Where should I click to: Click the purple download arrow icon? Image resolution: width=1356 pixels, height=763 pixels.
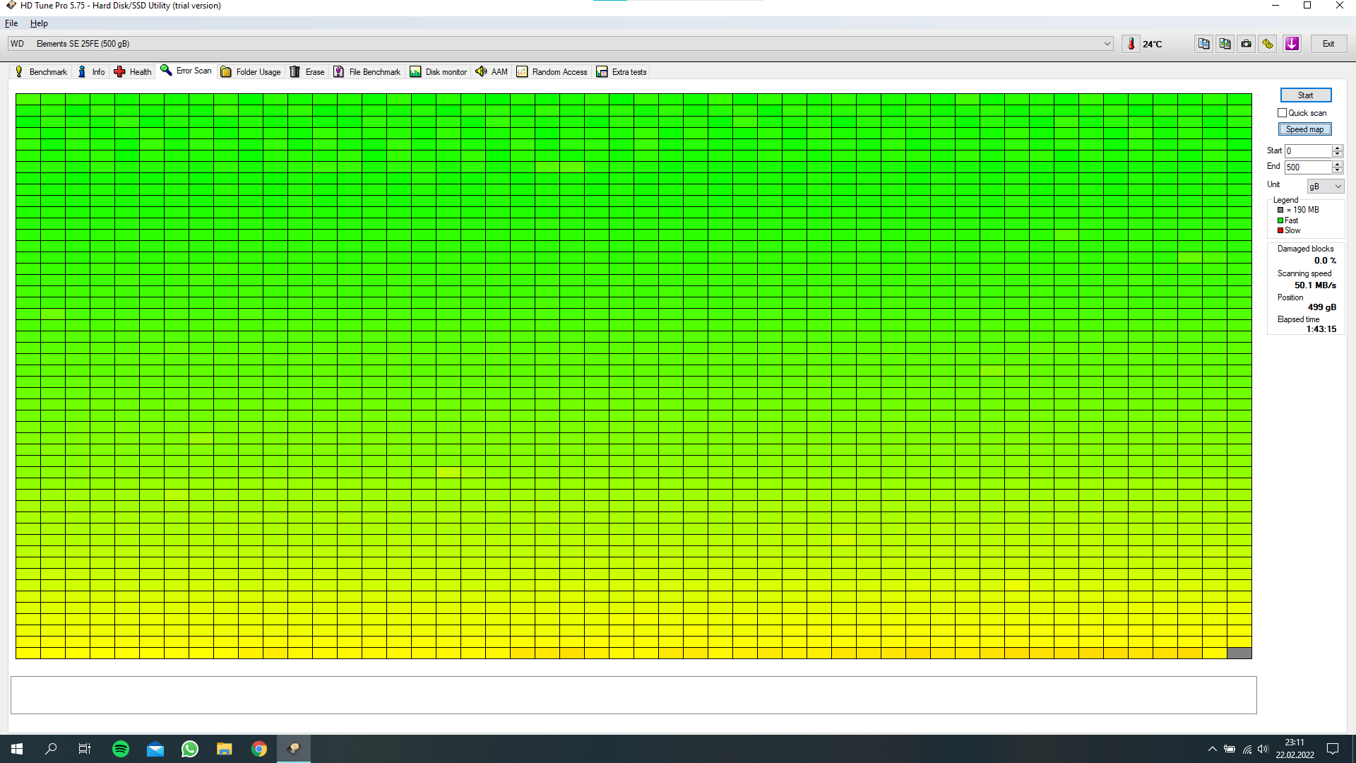1292,44
